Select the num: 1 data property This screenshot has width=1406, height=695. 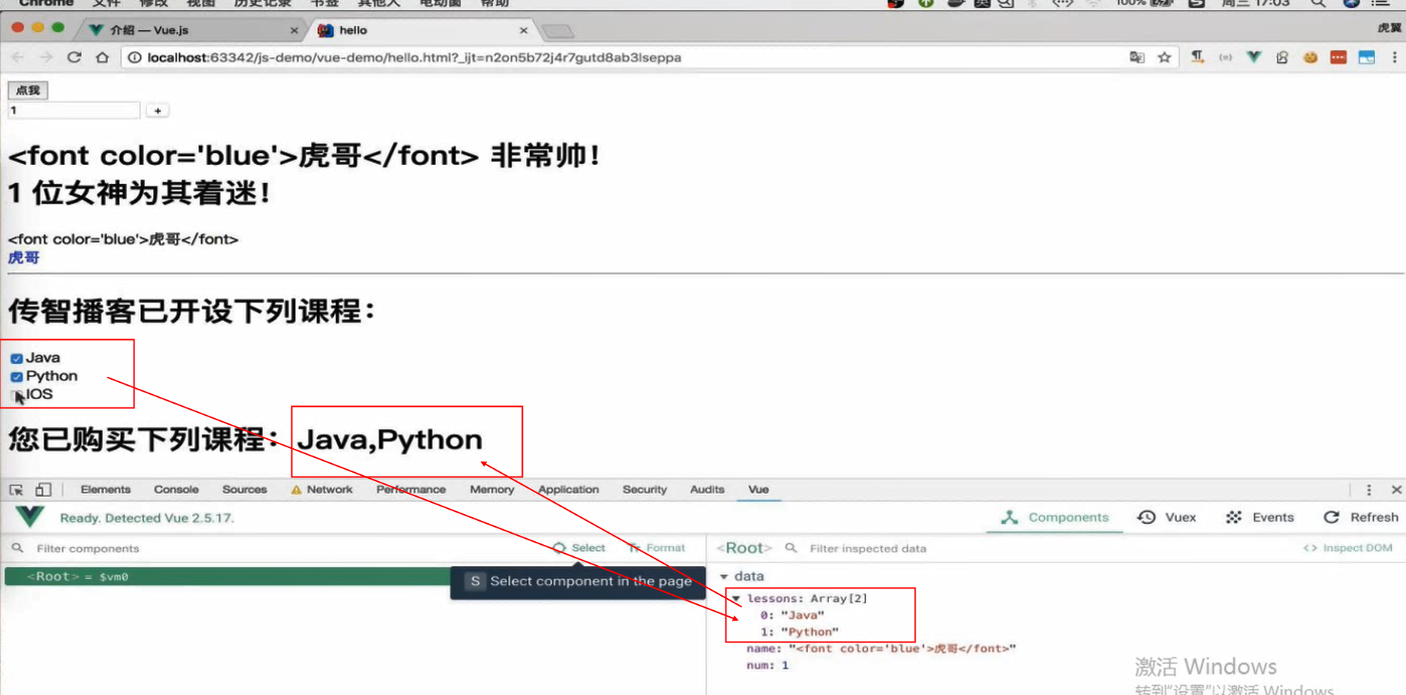[x=767, y=665]
